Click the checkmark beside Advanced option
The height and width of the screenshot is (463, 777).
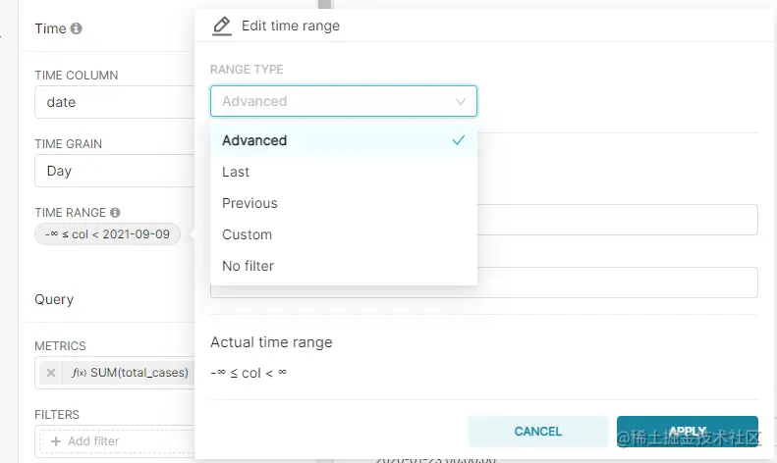[x=458, y=140]
